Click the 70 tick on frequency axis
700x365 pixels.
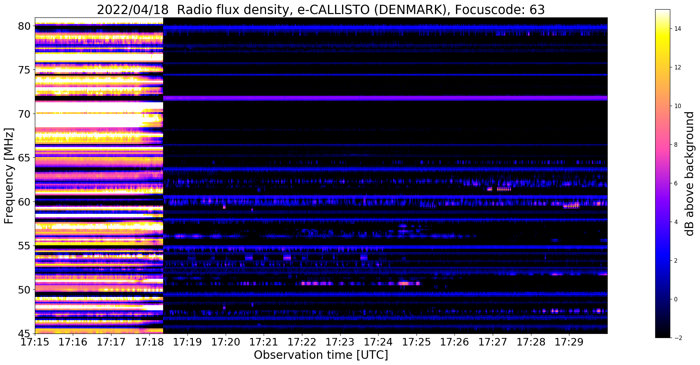(x=24, y=114)
